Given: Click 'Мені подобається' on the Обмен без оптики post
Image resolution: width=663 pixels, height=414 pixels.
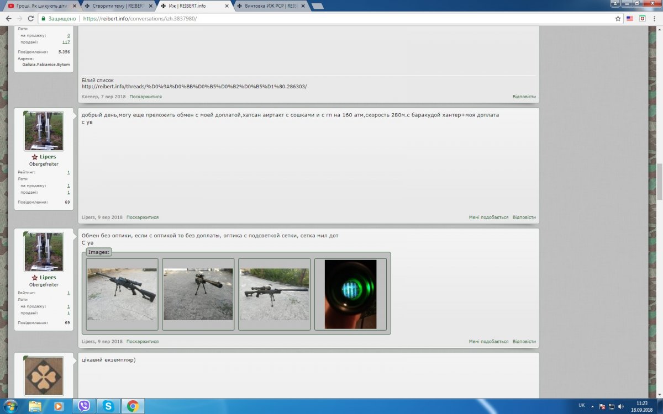Looking at the screenshot, I should 489,342.
